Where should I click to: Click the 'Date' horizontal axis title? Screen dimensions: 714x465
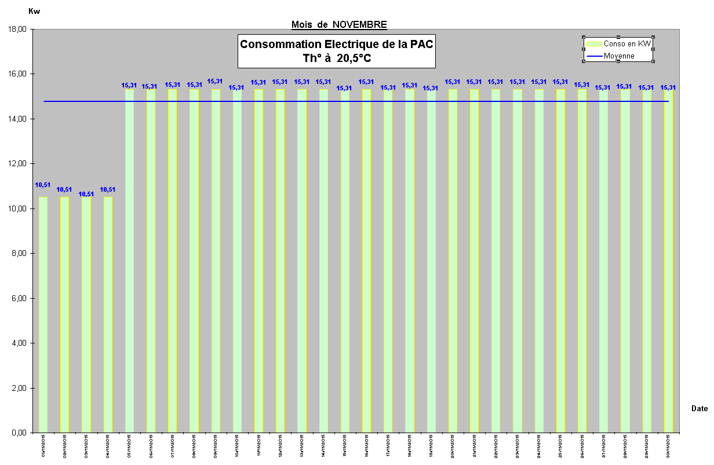coord(699,408)
